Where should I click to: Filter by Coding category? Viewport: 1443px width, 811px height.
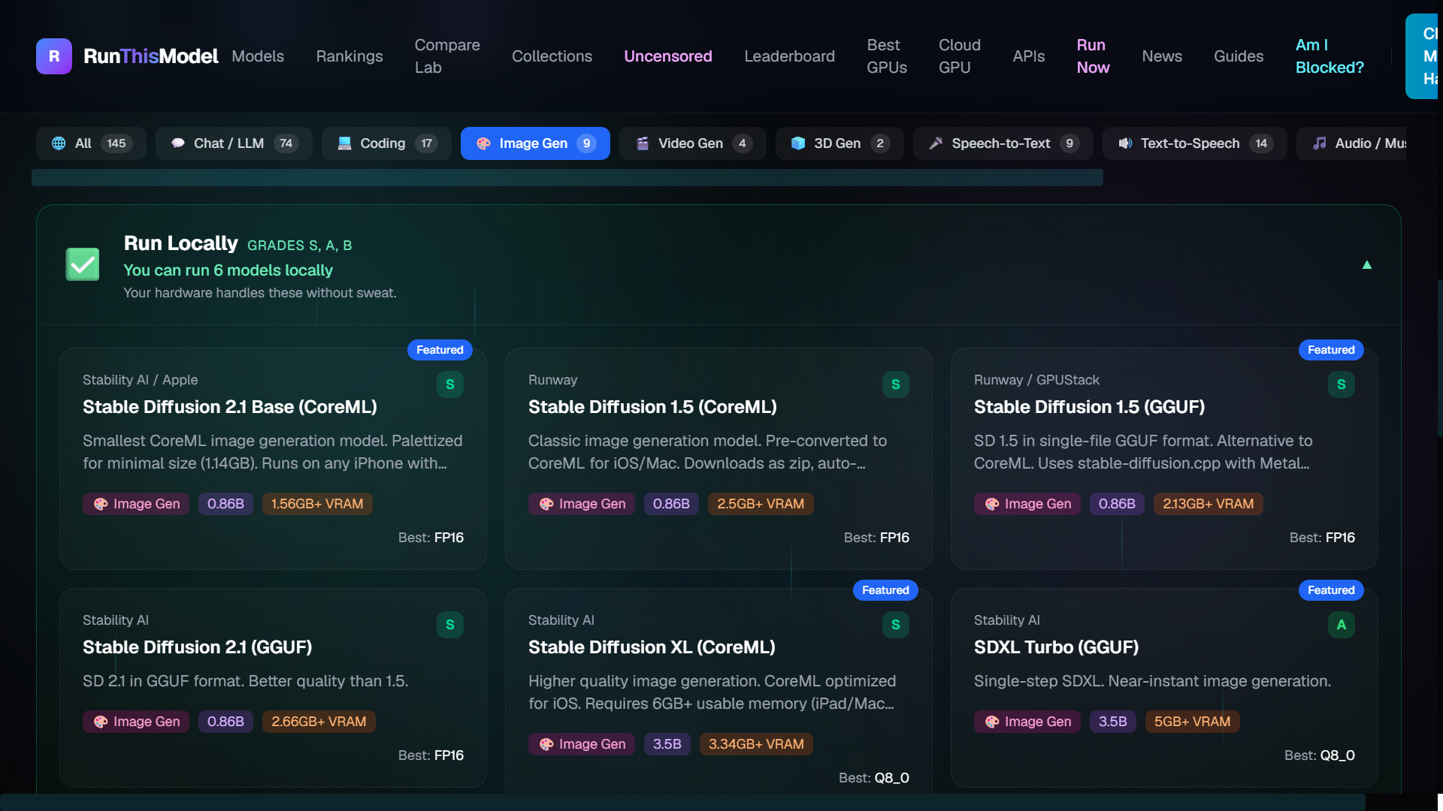(386, 143)
